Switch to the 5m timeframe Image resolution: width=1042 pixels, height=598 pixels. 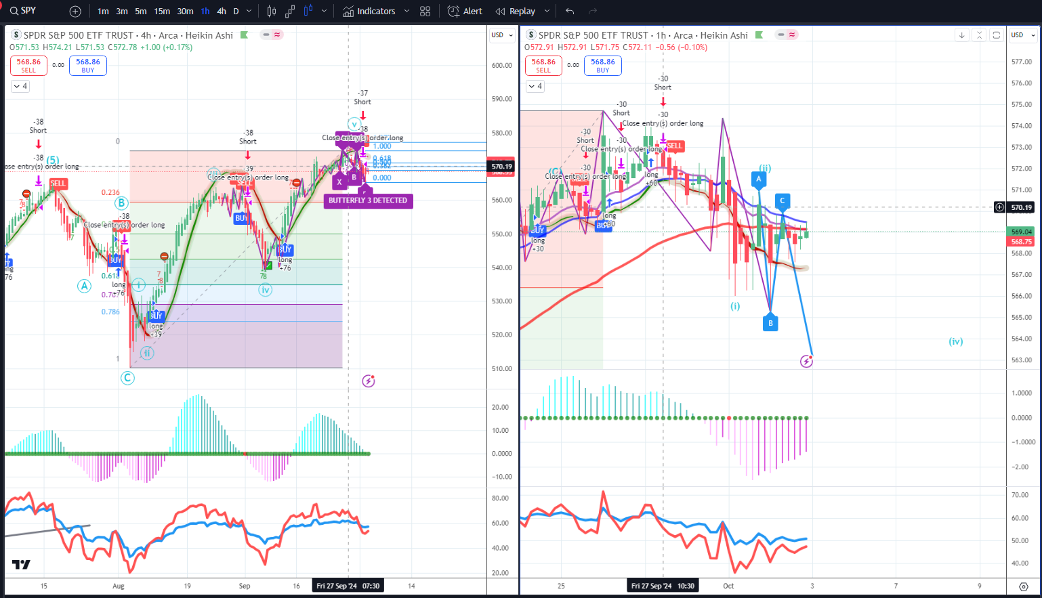tap(141, 12)
